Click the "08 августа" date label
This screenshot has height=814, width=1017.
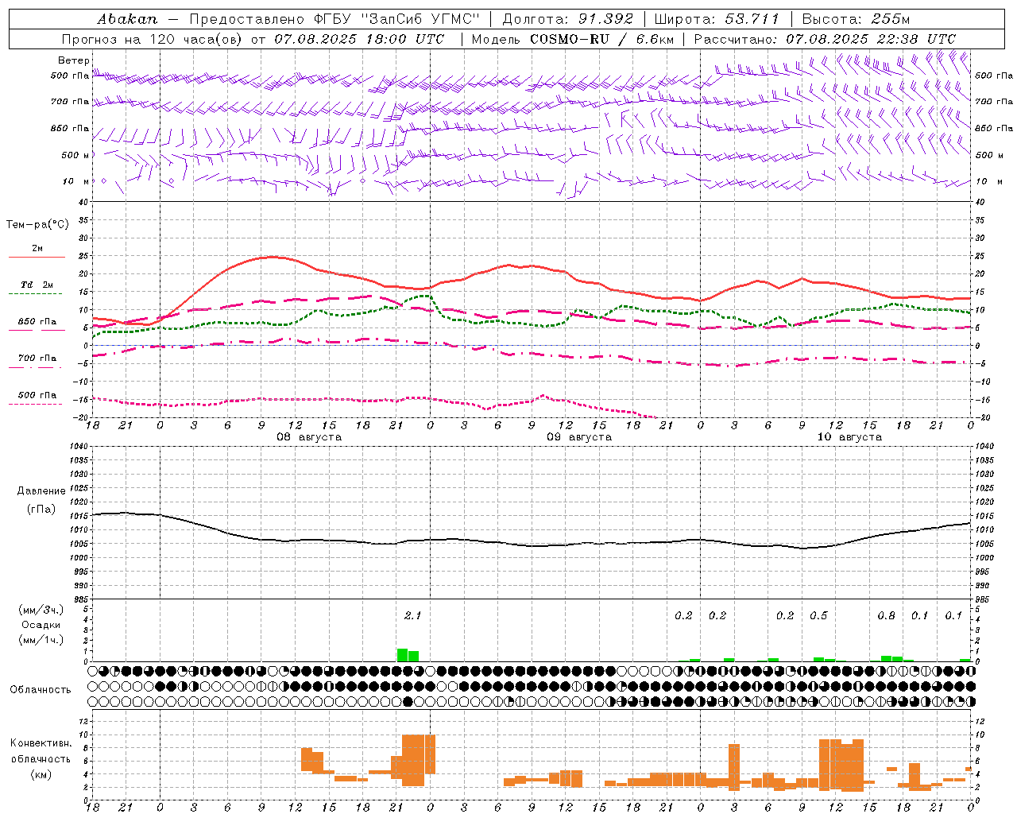(x=309, y=437)
